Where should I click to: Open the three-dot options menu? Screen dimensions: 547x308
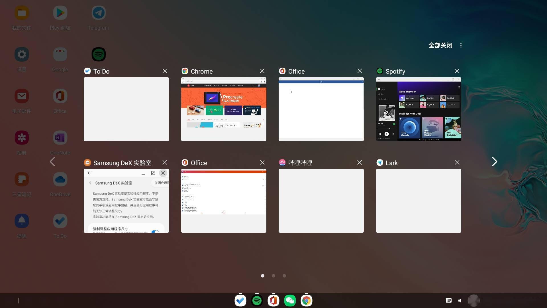461,45
